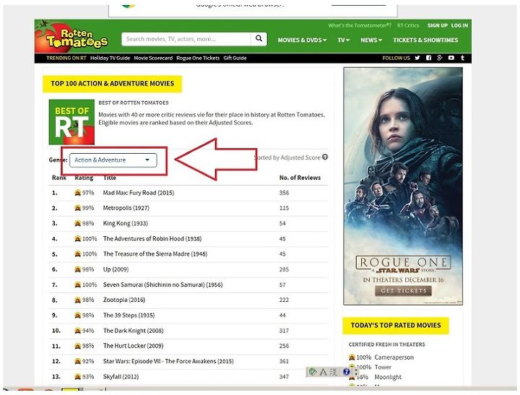Click the Rogue One poster advertisement
This screenshot has height=395, width=520.
tap(403, 186)
